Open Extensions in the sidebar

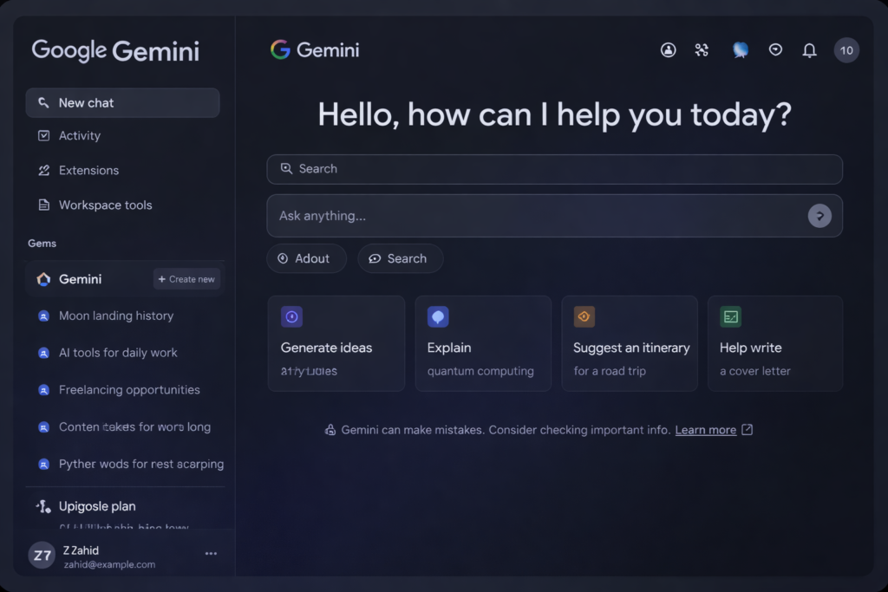[88, 171]
